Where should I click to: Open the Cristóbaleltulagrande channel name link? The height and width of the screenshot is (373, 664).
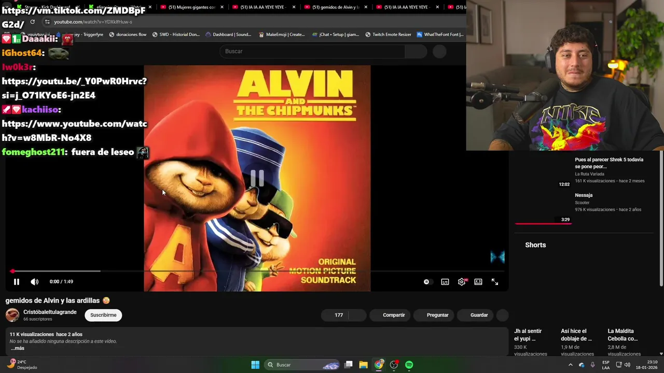(x=50, y=312)
